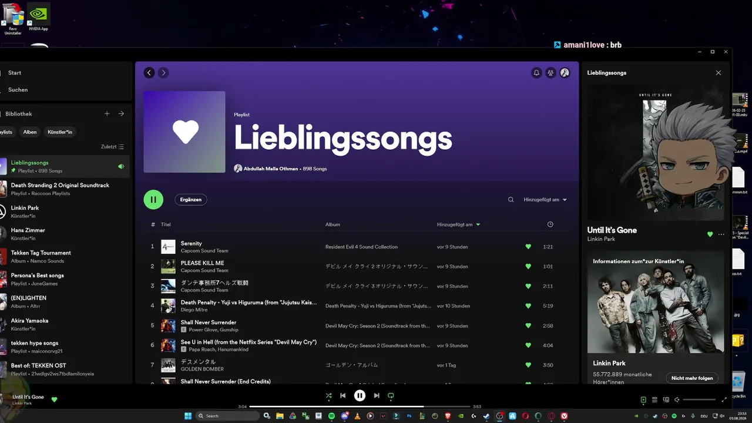Image resolution: width=752 pixels, height=423 pixels.
Task: Create a new playlist with plus icon
Action: click(x=107, y=114)
